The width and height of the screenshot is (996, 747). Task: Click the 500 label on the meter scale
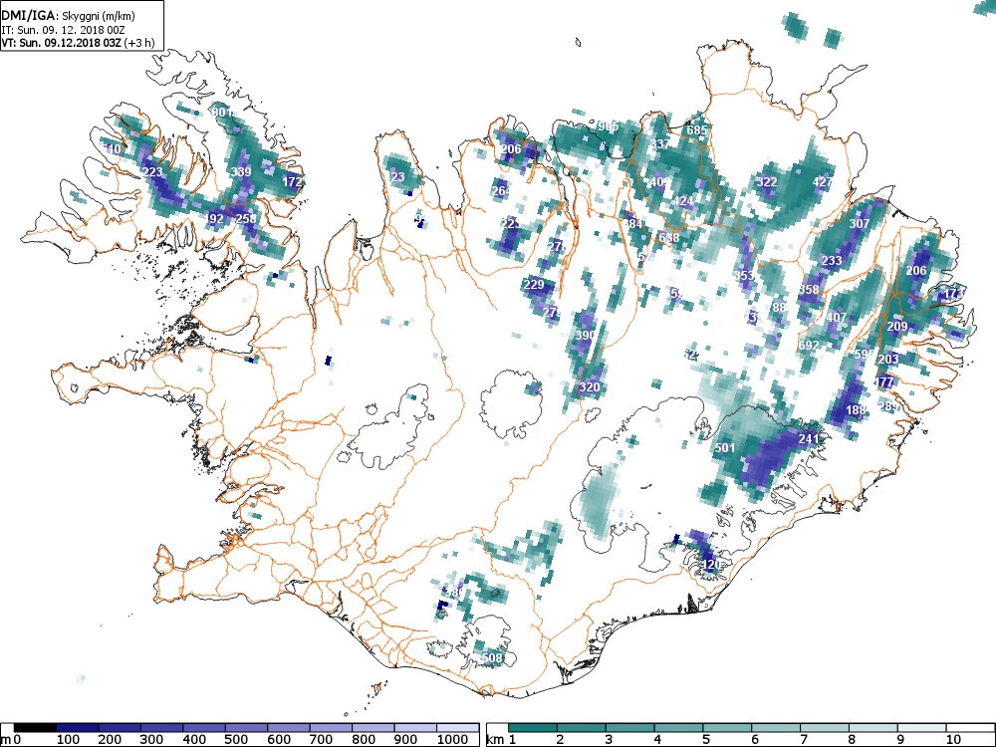[236, 739]
